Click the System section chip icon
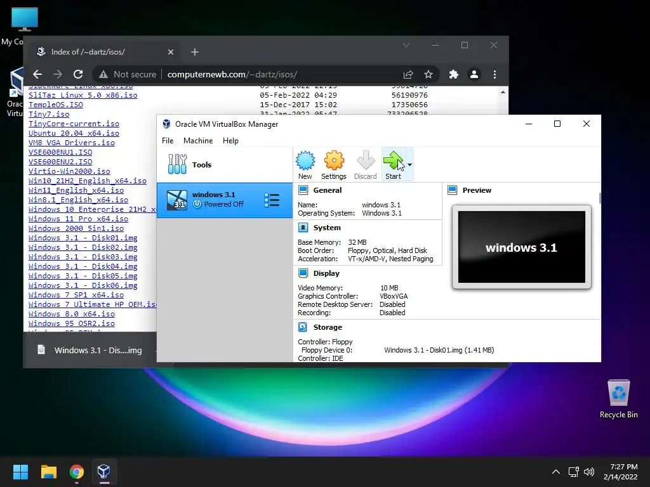 coord(303,228)
